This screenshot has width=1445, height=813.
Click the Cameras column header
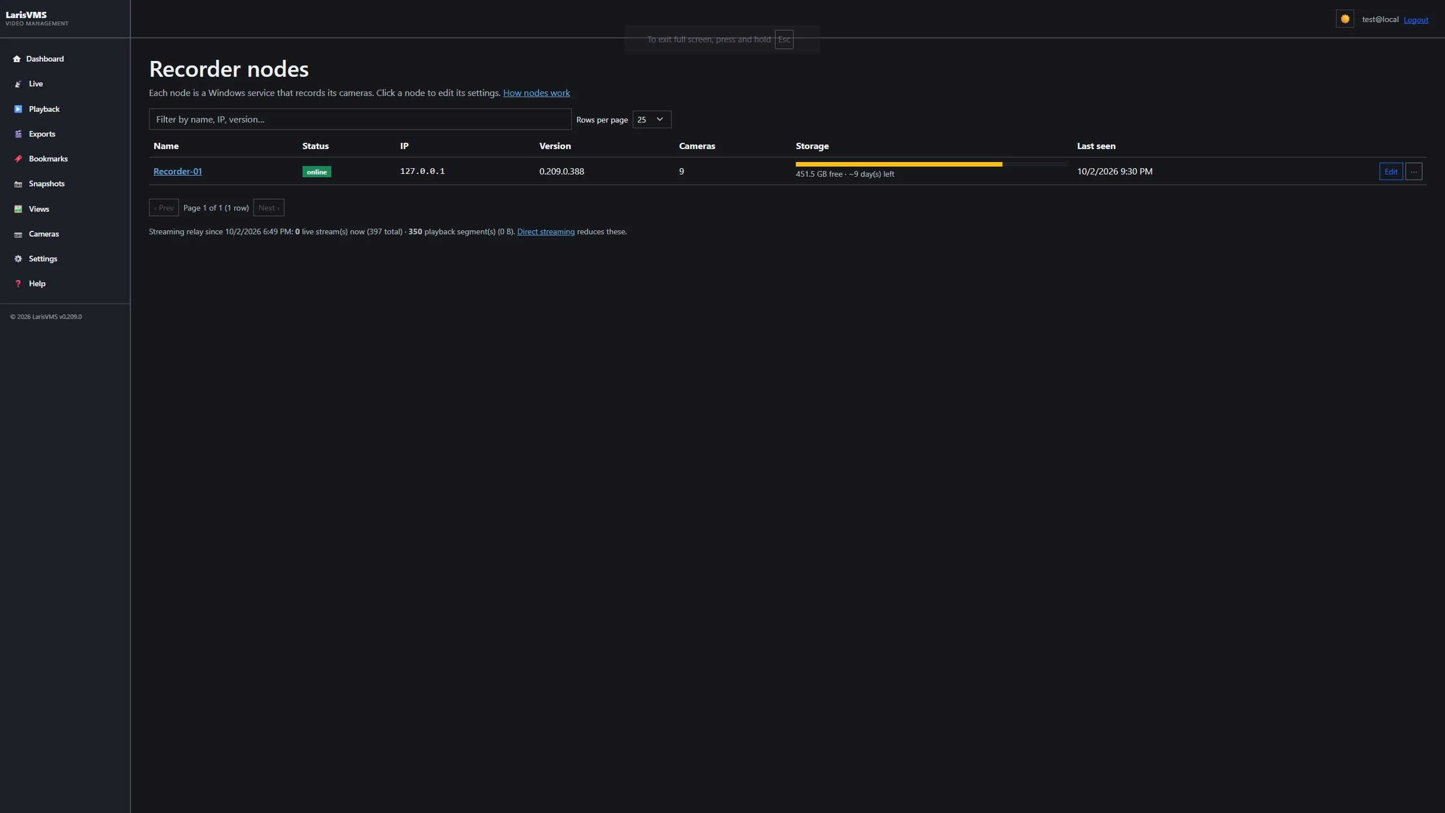tap(697, 146)
